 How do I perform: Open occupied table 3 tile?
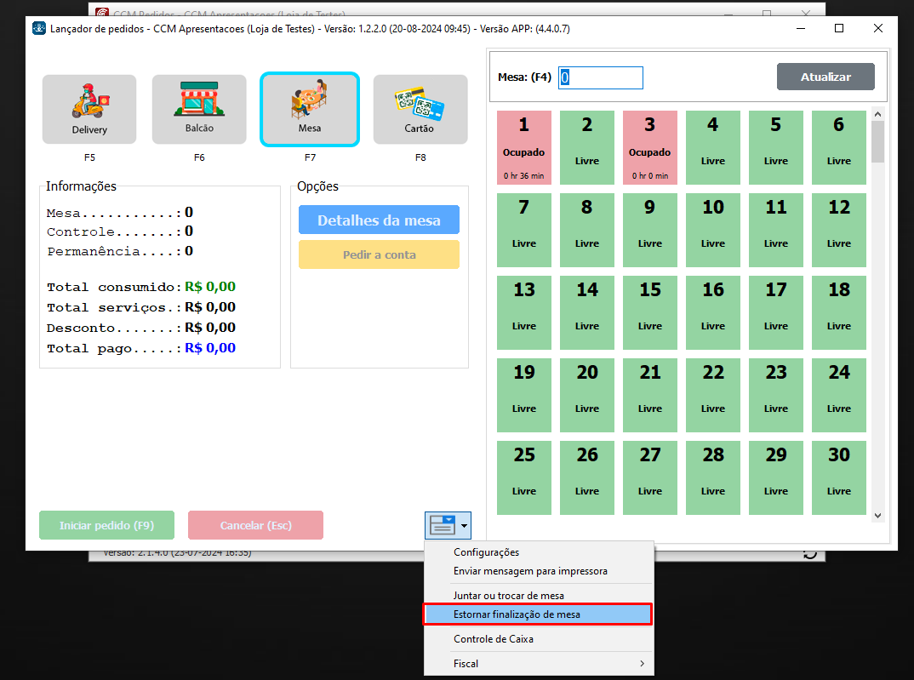coord(649,147)
